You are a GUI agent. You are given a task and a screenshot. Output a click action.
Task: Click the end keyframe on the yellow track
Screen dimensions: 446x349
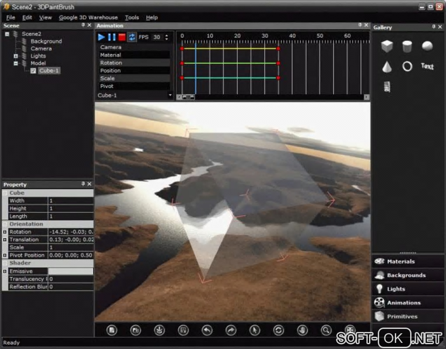click(278, 48)
